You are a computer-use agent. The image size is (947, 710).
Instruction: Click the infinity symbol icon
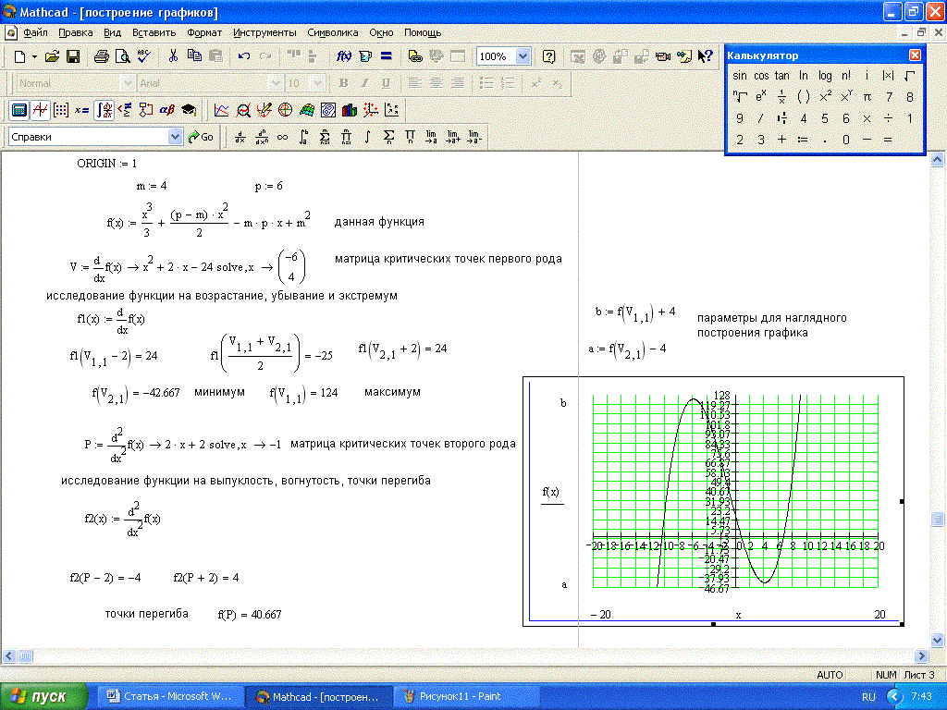click(x=282, y=137)
